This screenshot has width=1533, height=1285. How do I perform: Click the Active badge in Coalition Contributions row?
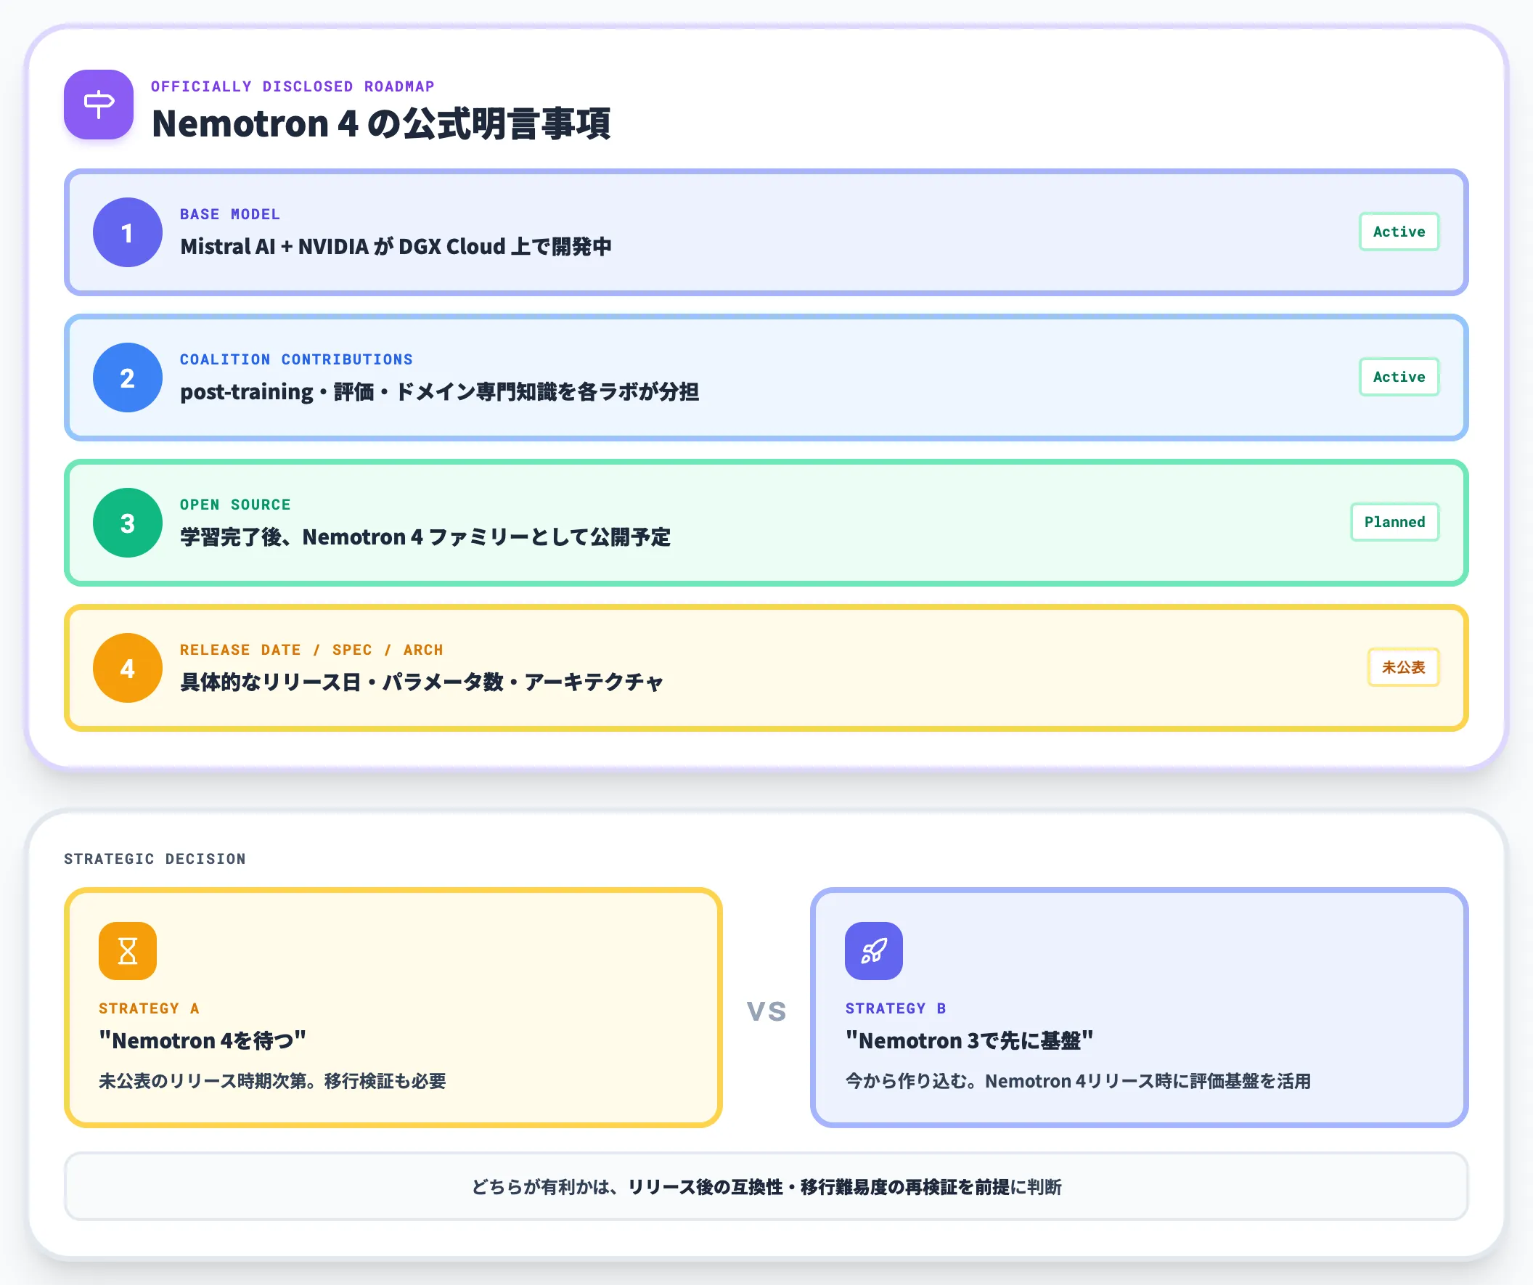pyautogui.click(x=1399, y=377)
